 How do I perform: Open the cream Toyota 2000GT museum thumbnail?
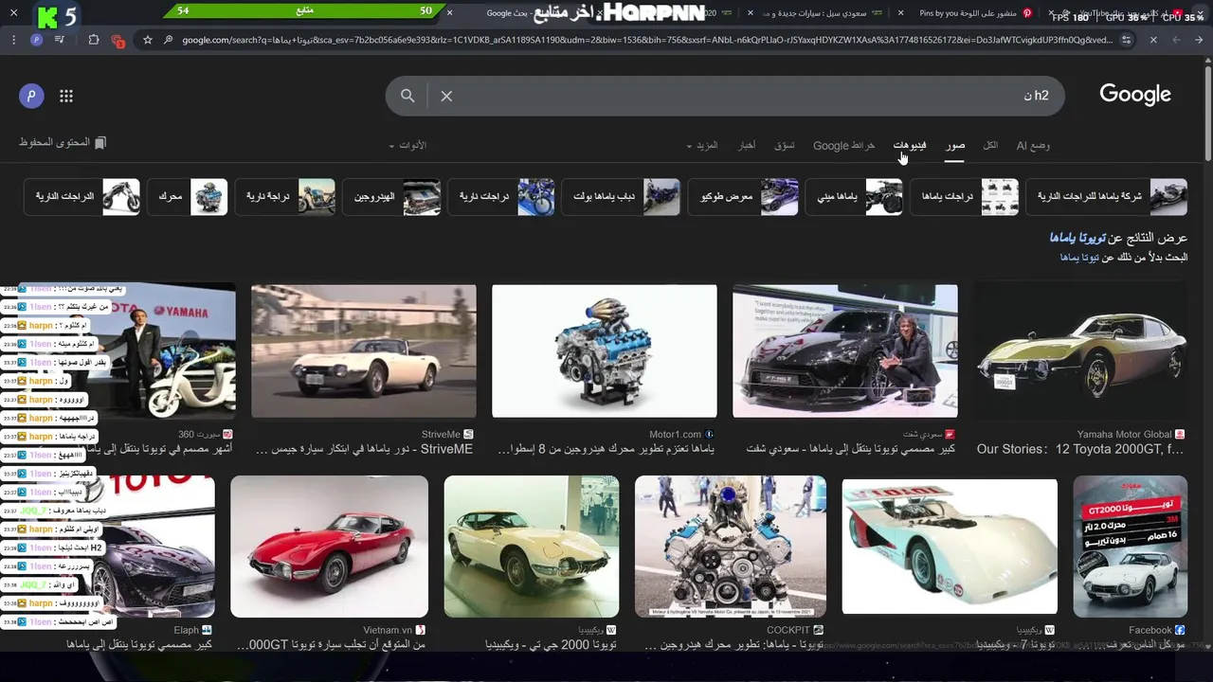coord(532,547)
